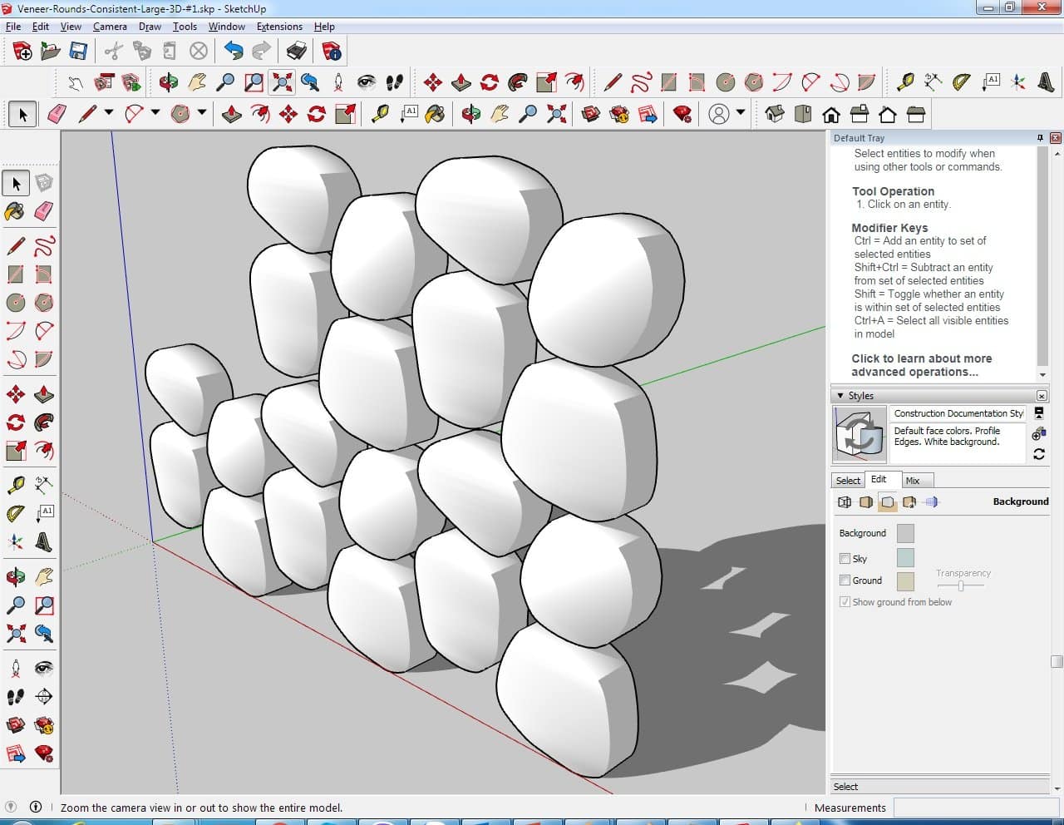This screenshot has height=825, width=1064.
Task: Open Watermark settings in the Styles panel
Action: [x=909, y=502]
